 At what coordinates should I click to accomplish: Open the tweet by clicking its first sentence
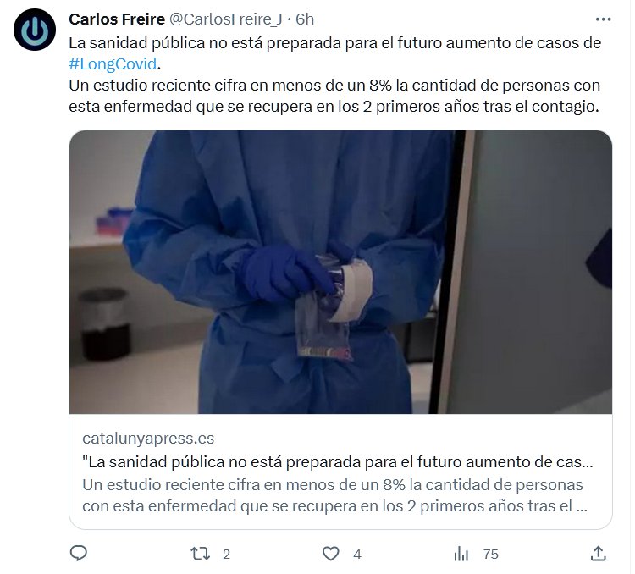pos(334,43)
